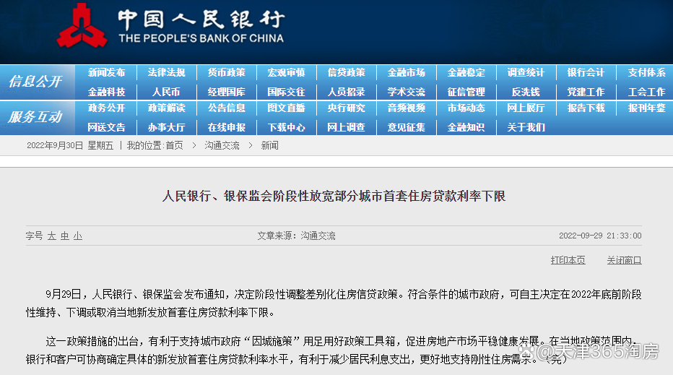Screen dimensions: 673x375
Task: Click the article headline about 首套住房贷款利率下限
Action: [x=334, y=196]
